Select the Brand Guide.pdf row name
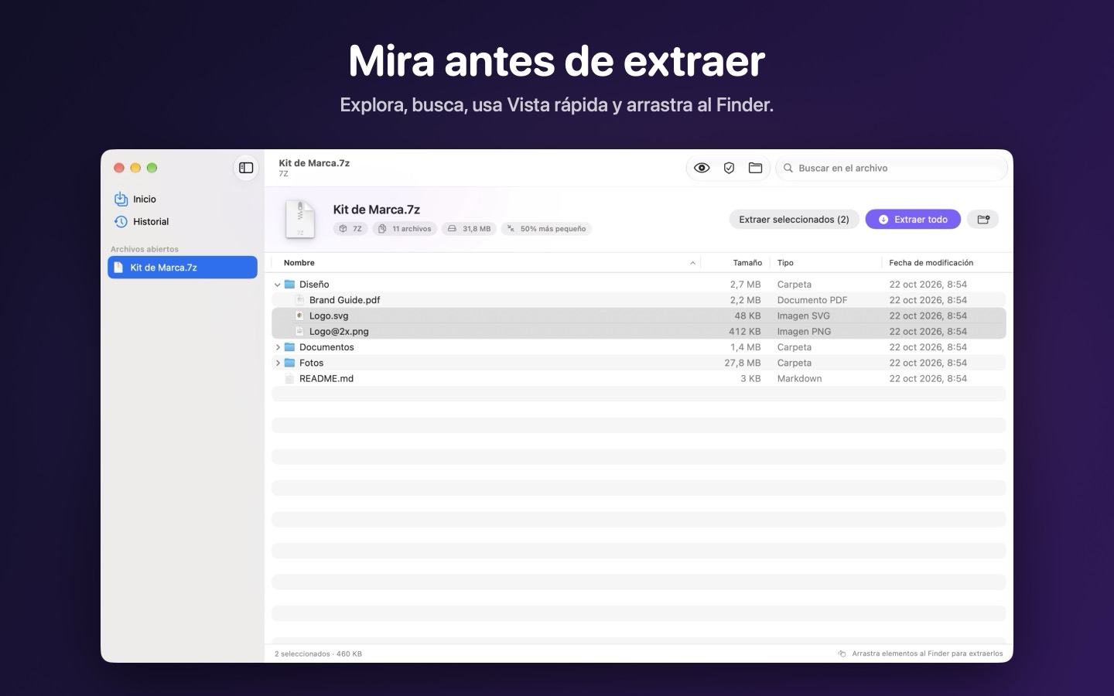 point(344,300)
